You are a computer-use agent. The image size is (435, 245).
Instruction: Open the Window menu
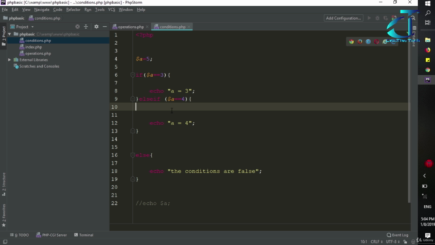(x=126, y=10)
